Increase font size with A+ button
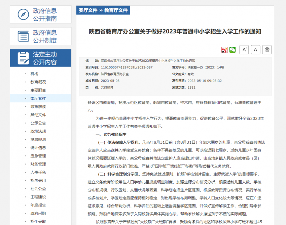This screenshot has height=225, width=286. (x=244, y=50)
